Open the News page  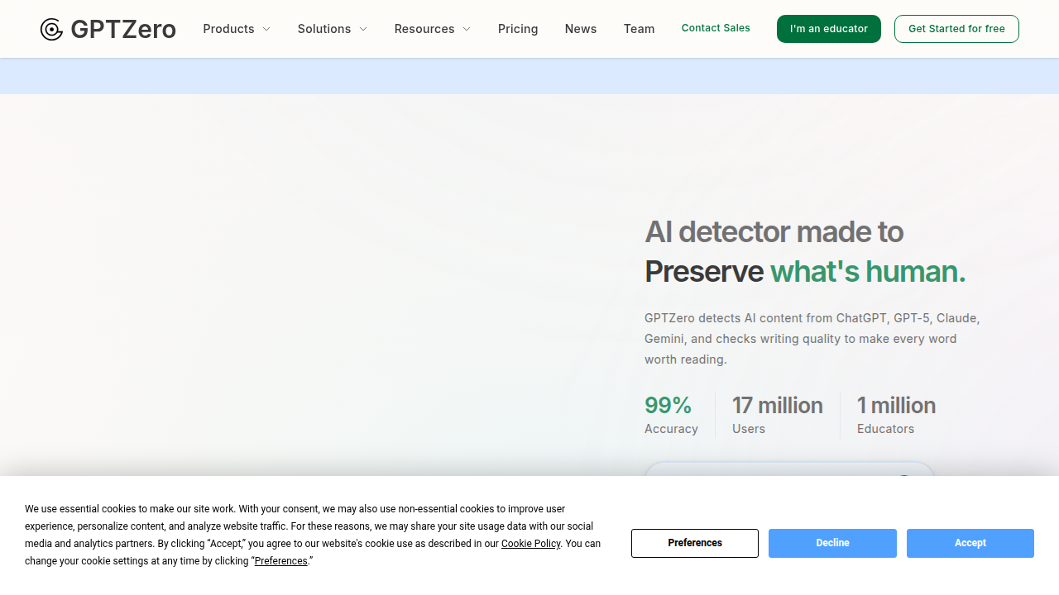tap(581, 29)
